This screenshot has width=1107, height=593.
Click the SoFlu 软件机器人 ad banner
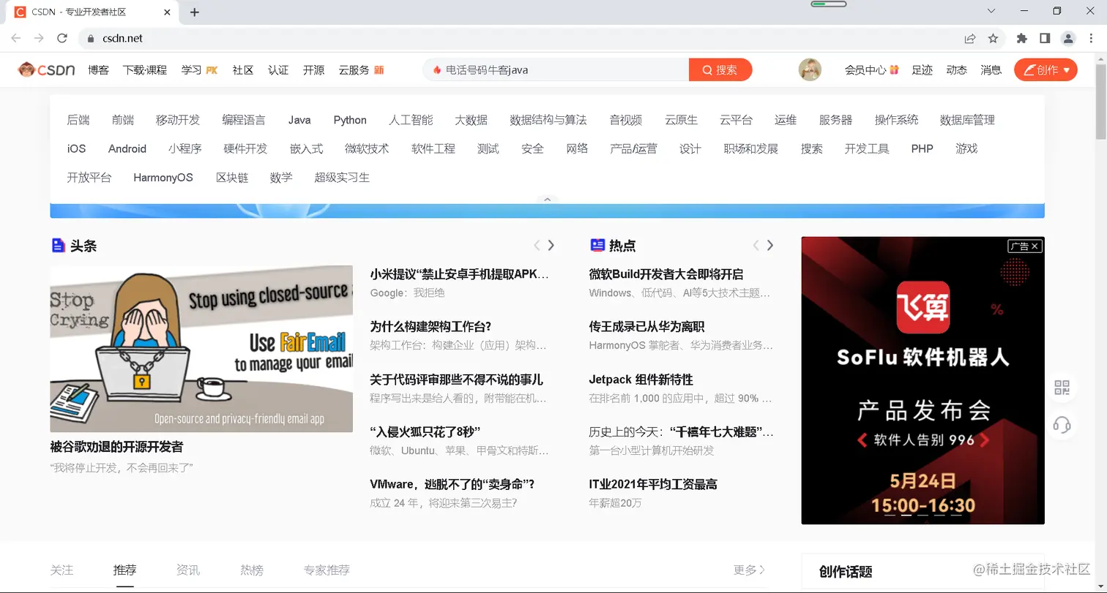coord(922,380)
